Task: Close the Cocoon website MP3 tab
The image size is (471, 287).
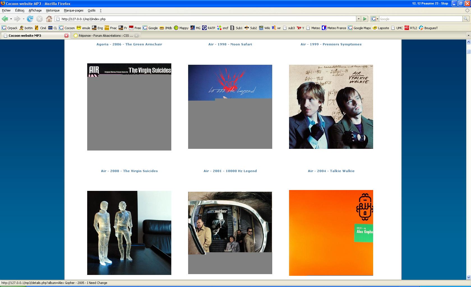Action: 66,36
